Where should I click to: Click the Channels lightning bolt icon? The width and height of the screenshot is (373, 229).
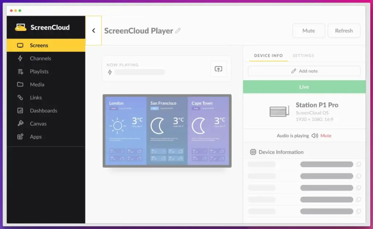(20, 59)
